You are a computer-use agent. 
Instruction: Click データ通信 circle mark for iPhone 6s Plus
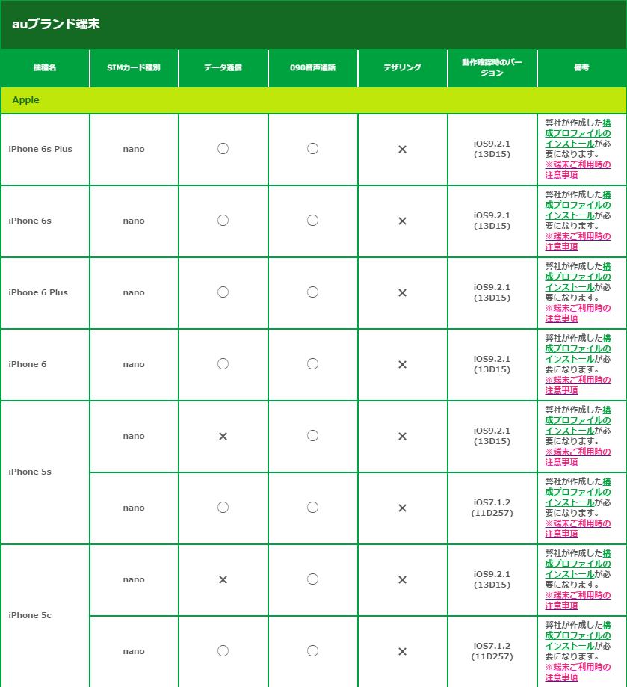[223, 149]
